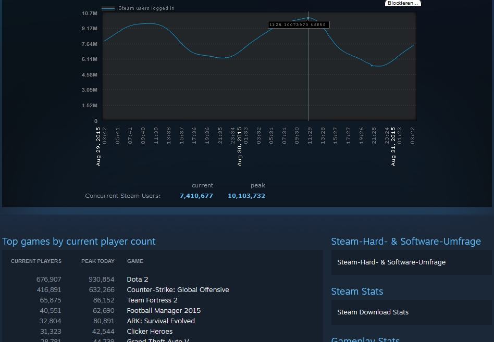Click the 9.17M y-axis label
The height and width of the screenshot is (342, 494).
point(90,28)
